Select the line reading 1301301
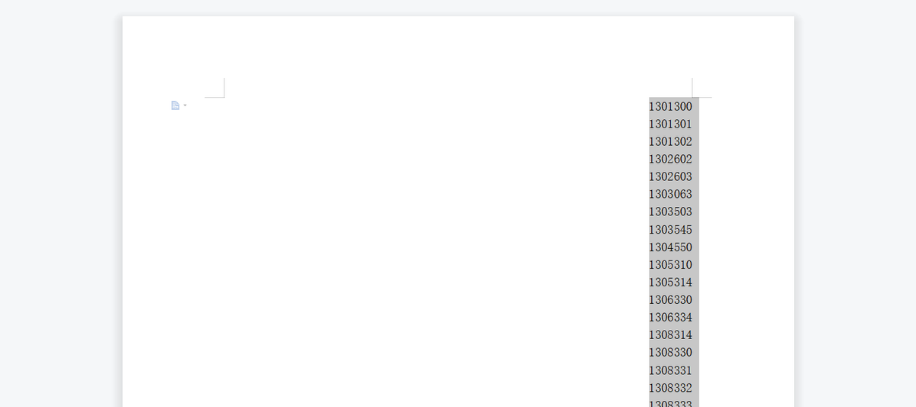916x407 pixels. point(670,124)
